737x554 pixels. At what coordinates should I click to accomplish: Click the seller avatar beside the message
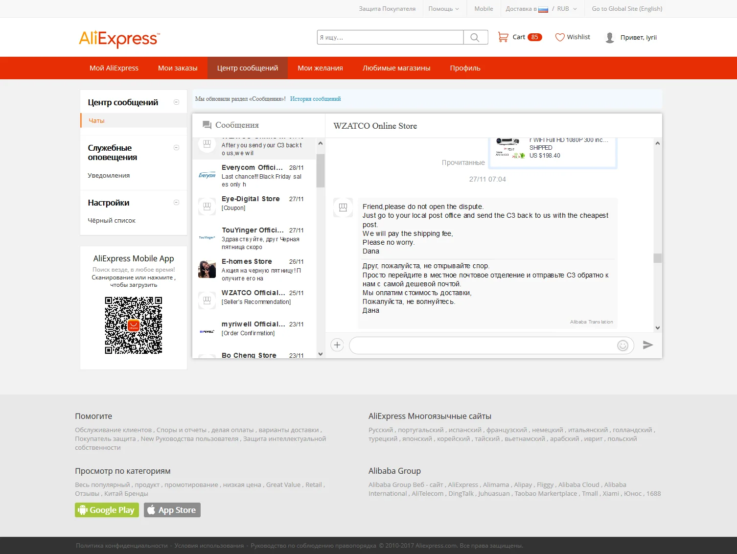(343, 208)
